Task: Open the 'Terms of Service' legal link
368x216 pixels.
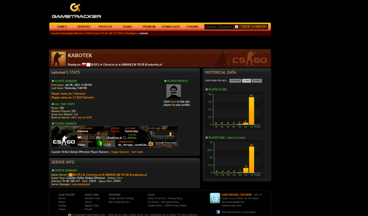Action: pyautogui.click(x=156, y=198)
